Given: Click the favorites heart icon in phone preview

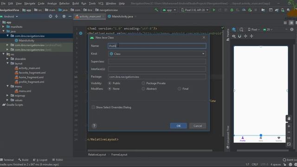Looking at the screenshot, I should coord(278,139).
